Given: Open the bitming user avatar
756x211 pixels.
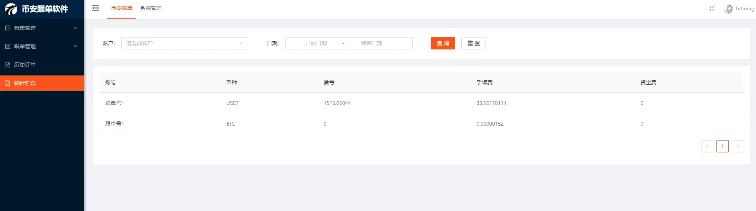Looking at the screenshot, I should coord(728,9).
